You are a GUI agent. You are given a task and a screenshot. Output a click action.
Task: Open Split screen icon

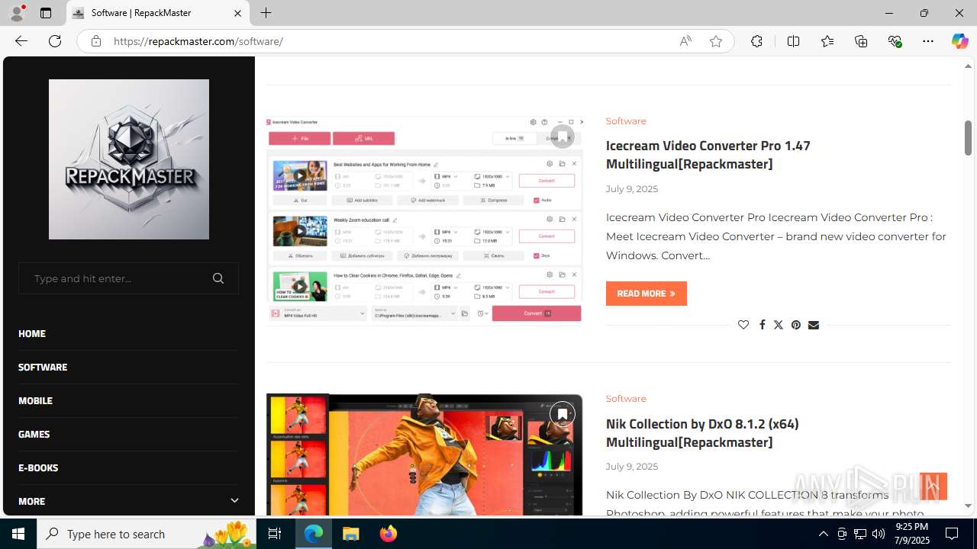click(793, 41)
